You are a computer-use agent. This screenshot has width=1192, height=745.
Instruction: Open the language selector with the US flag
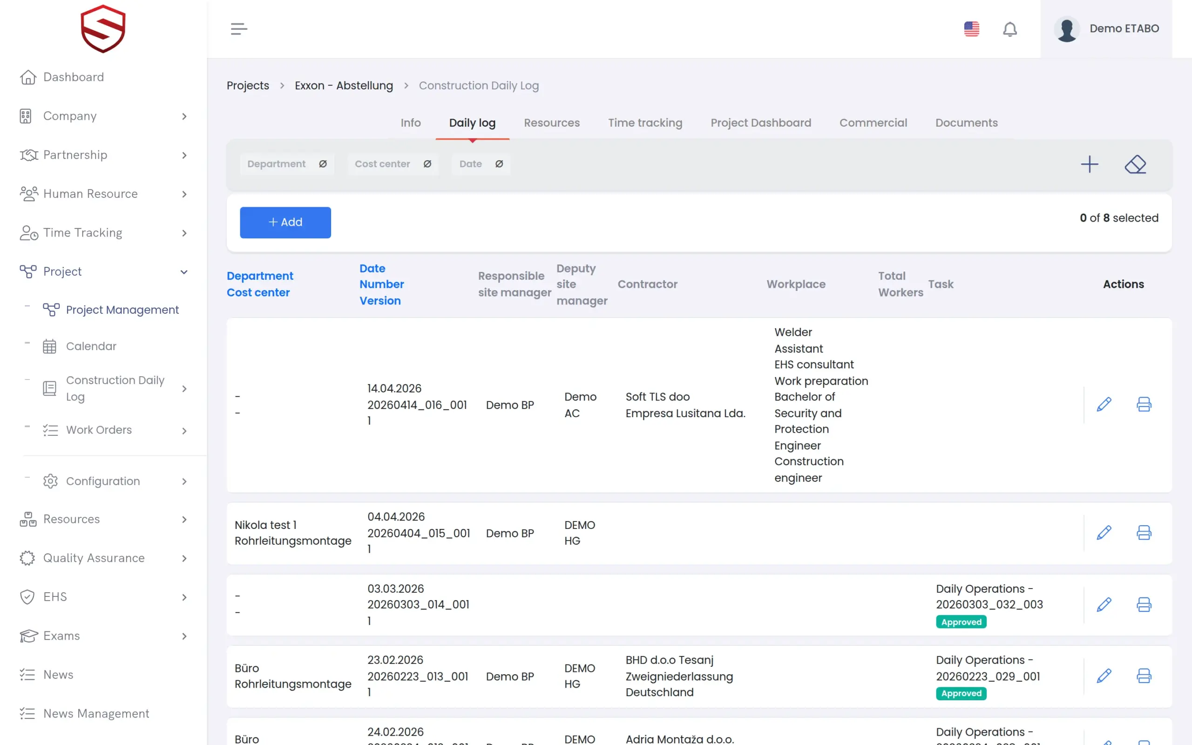pos(971,28)
